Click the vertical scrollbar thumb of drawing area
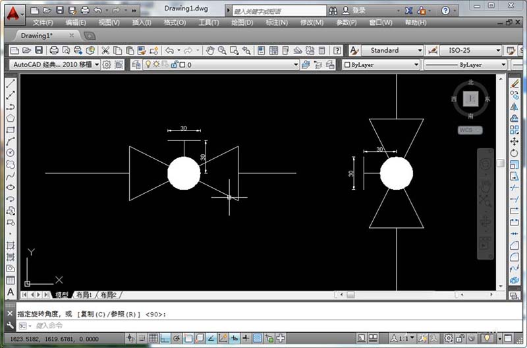The height and width of the screenshot is (348, 527). coord(501,163)
